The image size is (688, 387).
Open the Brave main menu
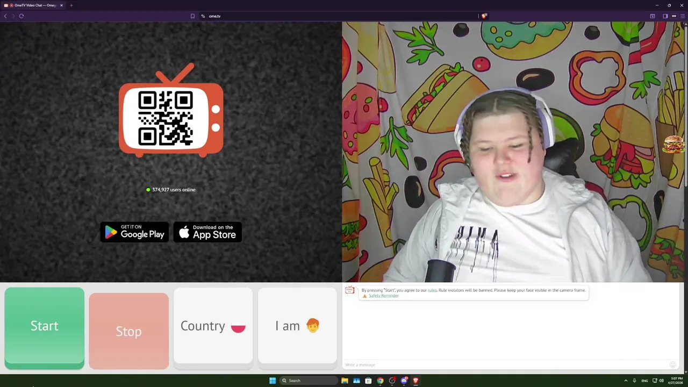pos(682,16)
